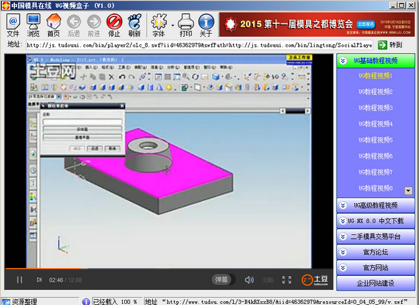The width and height of the screenshot is (419, 305).
Task: Enter fullscreen with the expand icon
Action: click(x=287, y=280)
